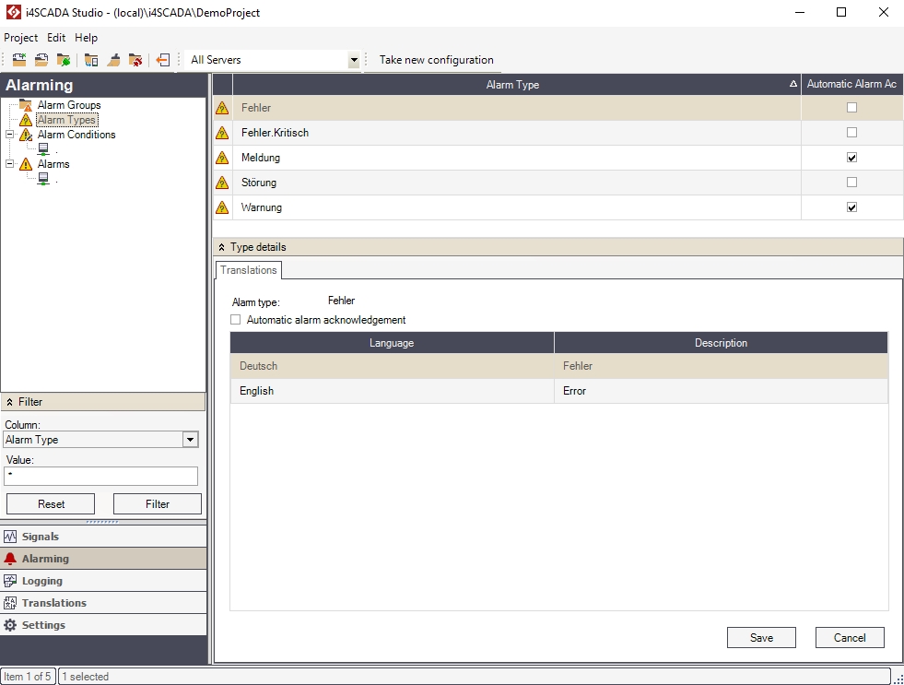Click the warning icon beside Warnung row

tap(222, 208)
